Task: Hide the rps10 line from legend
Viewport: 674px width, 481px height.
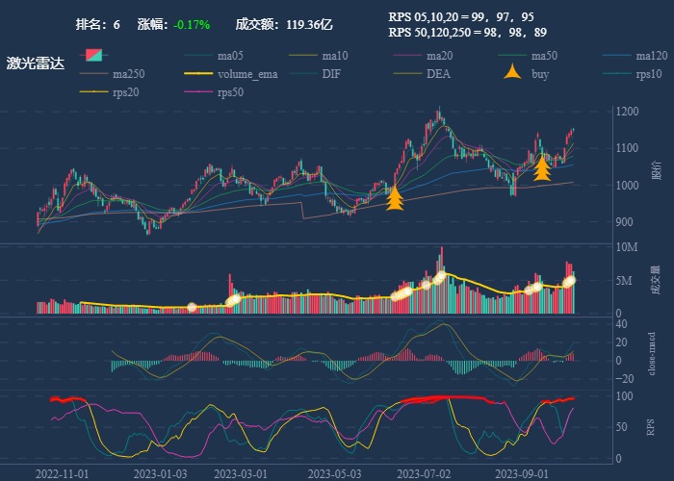Action: (x=618, y=74)
